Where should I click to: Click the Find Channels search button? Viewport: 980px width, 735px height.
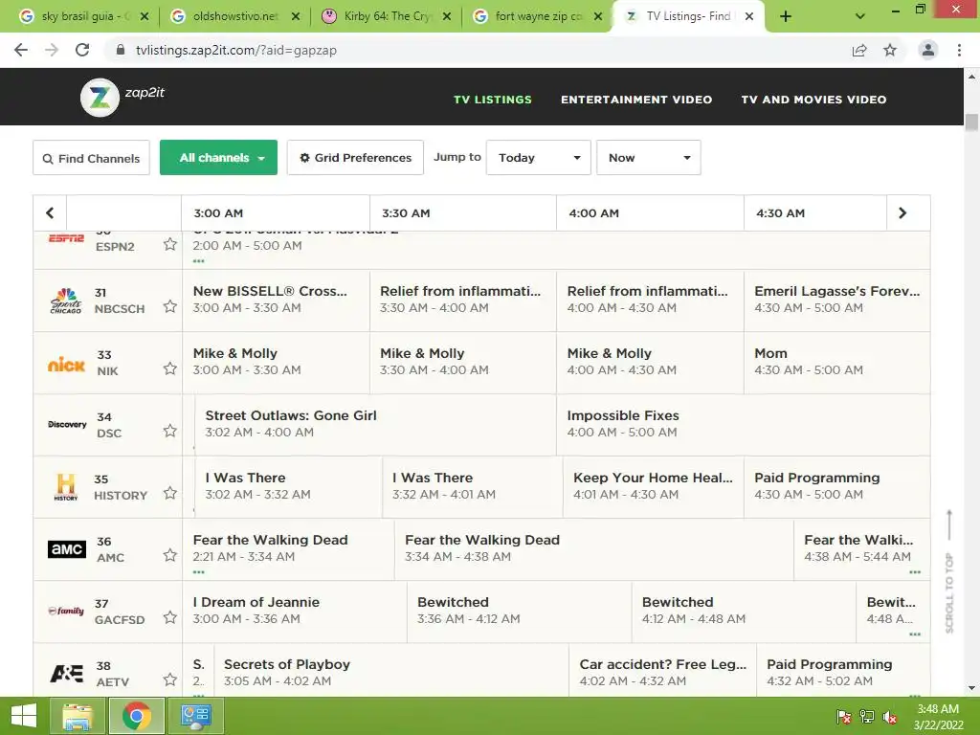[91, 158]
